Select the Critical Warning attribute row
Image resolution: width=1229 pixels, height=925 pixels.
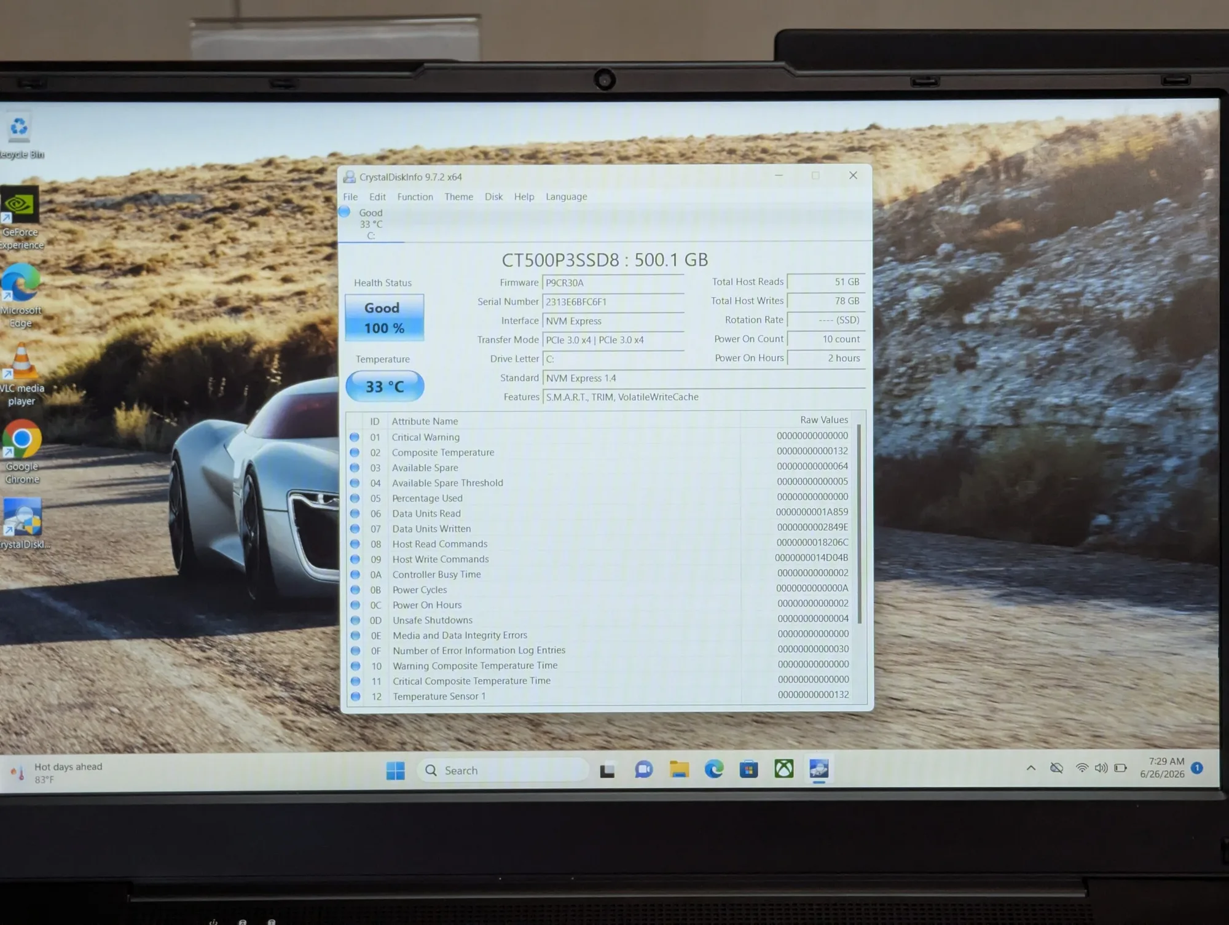coord(599,437)
